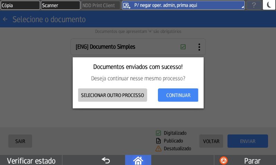Click the Digitalizado legend checkbox icon
Viewport: 276px width, 165px height.
click(x=158, y=133)
